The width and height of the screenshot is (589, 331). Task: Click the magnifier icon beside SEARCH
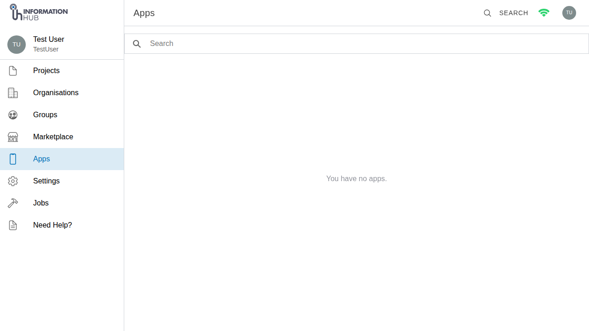[487, 13]
